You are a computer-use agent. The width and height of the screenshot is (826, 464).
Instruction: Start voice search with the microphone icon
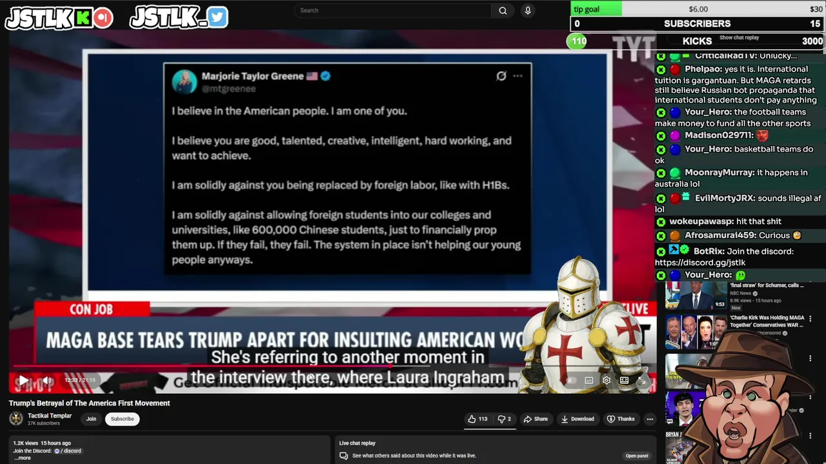coord(528,10)
